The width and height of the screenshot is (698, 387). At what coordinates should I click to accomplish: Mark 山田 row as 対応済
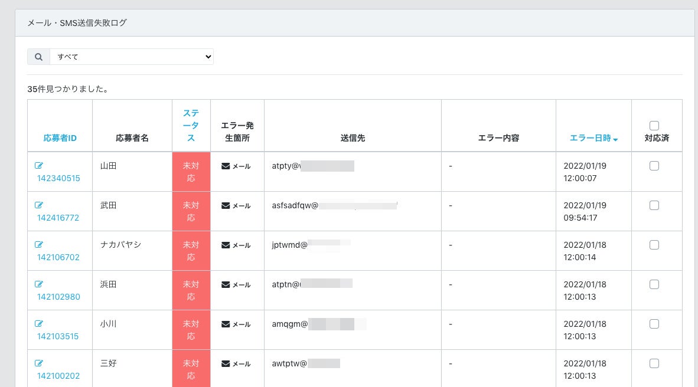tap(654, 166)
